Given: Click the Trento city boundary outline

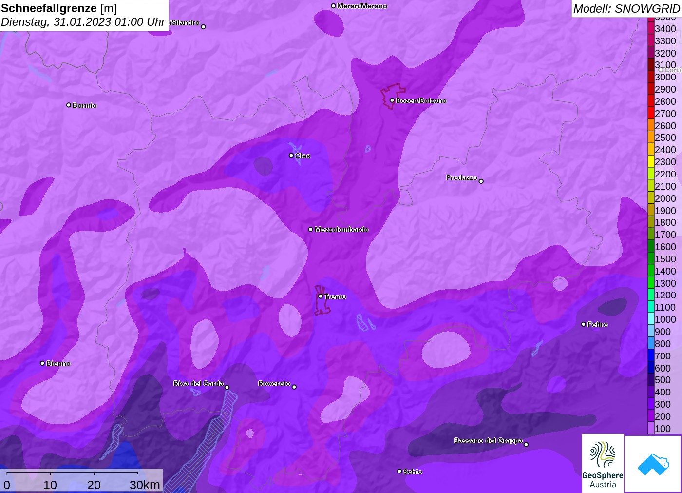Looking at the screenshot, I should click(322, 300).
